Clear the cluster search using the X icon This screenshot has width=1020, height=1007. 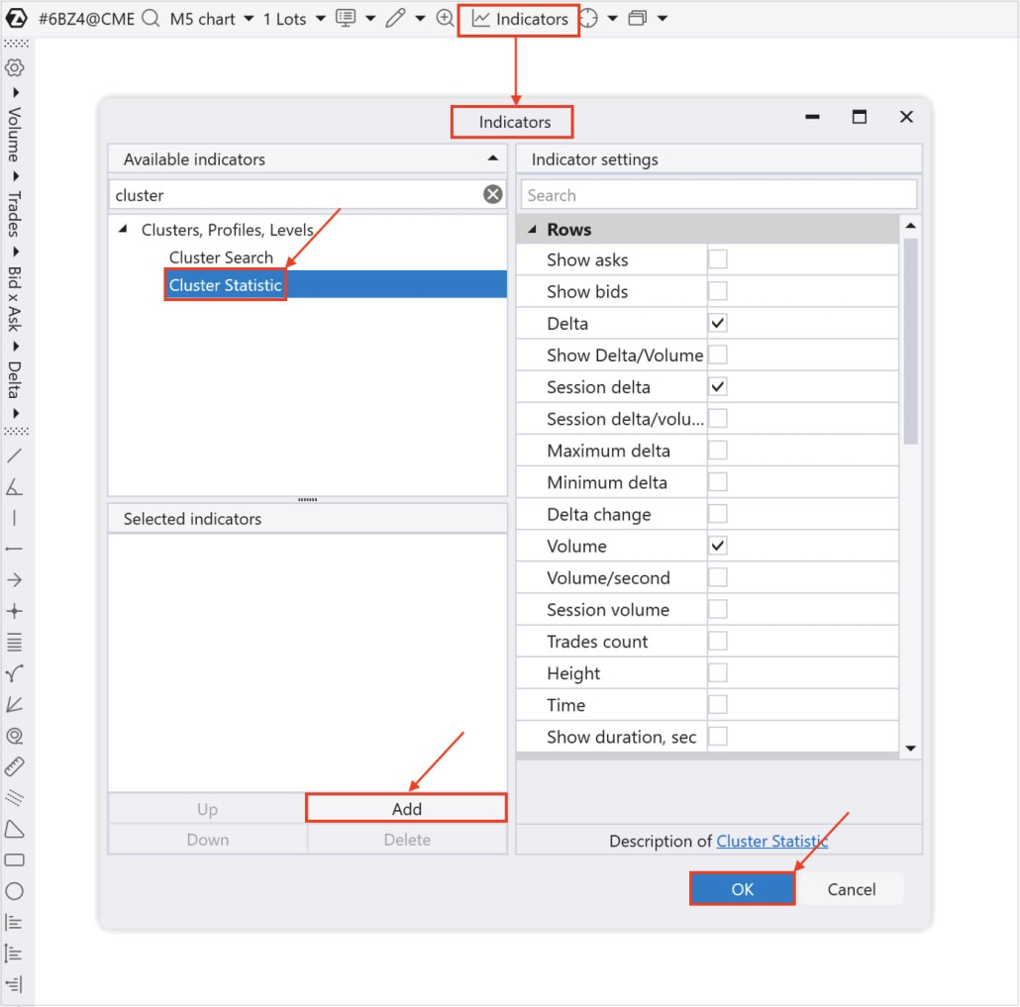pyautogui.click(x=492, y=194)
